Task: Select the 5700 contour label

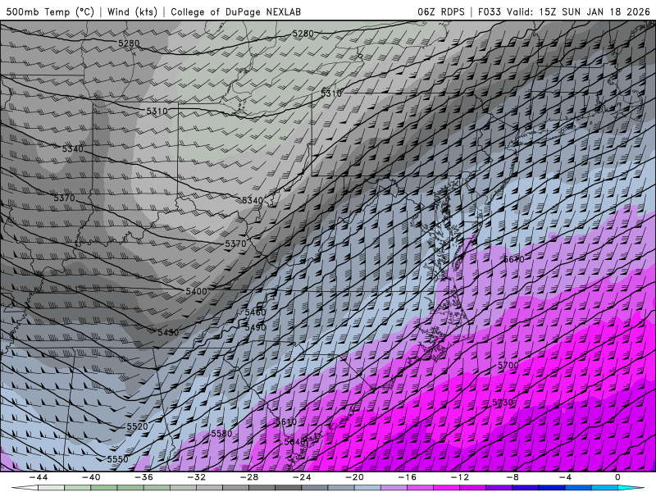Action: coord(508,366)
